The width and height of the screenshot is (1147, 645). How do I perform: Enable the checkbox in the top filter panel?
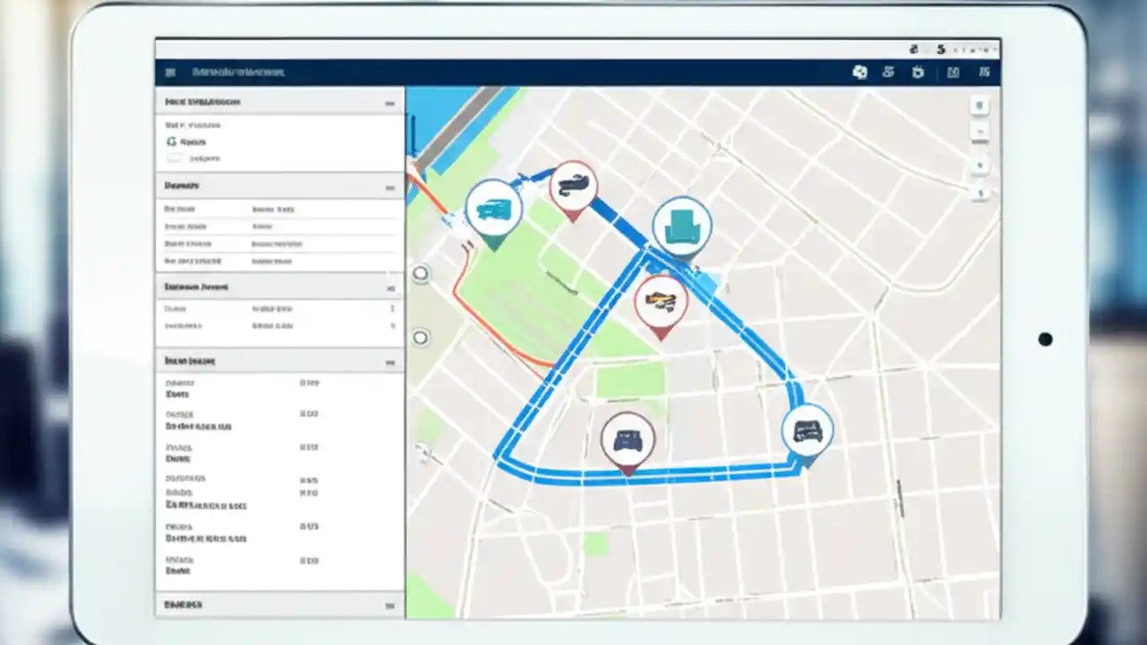[174, 158]
